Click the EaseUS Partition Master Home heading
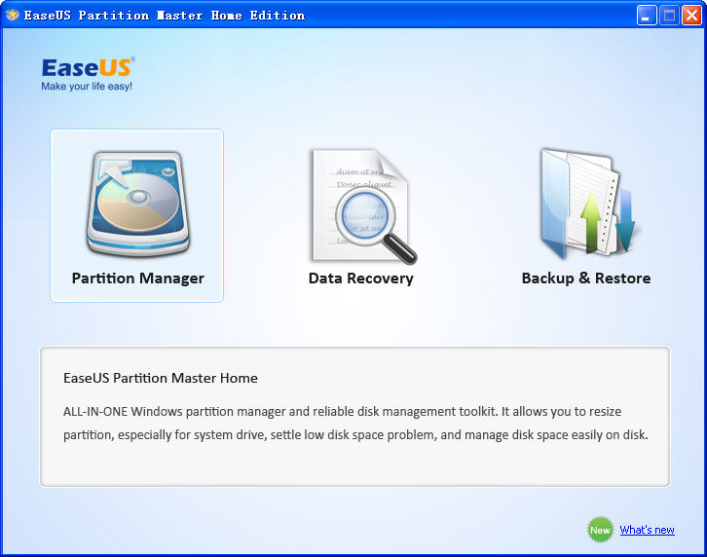Screen dimensions: 707x557 (x=161, y=378)
